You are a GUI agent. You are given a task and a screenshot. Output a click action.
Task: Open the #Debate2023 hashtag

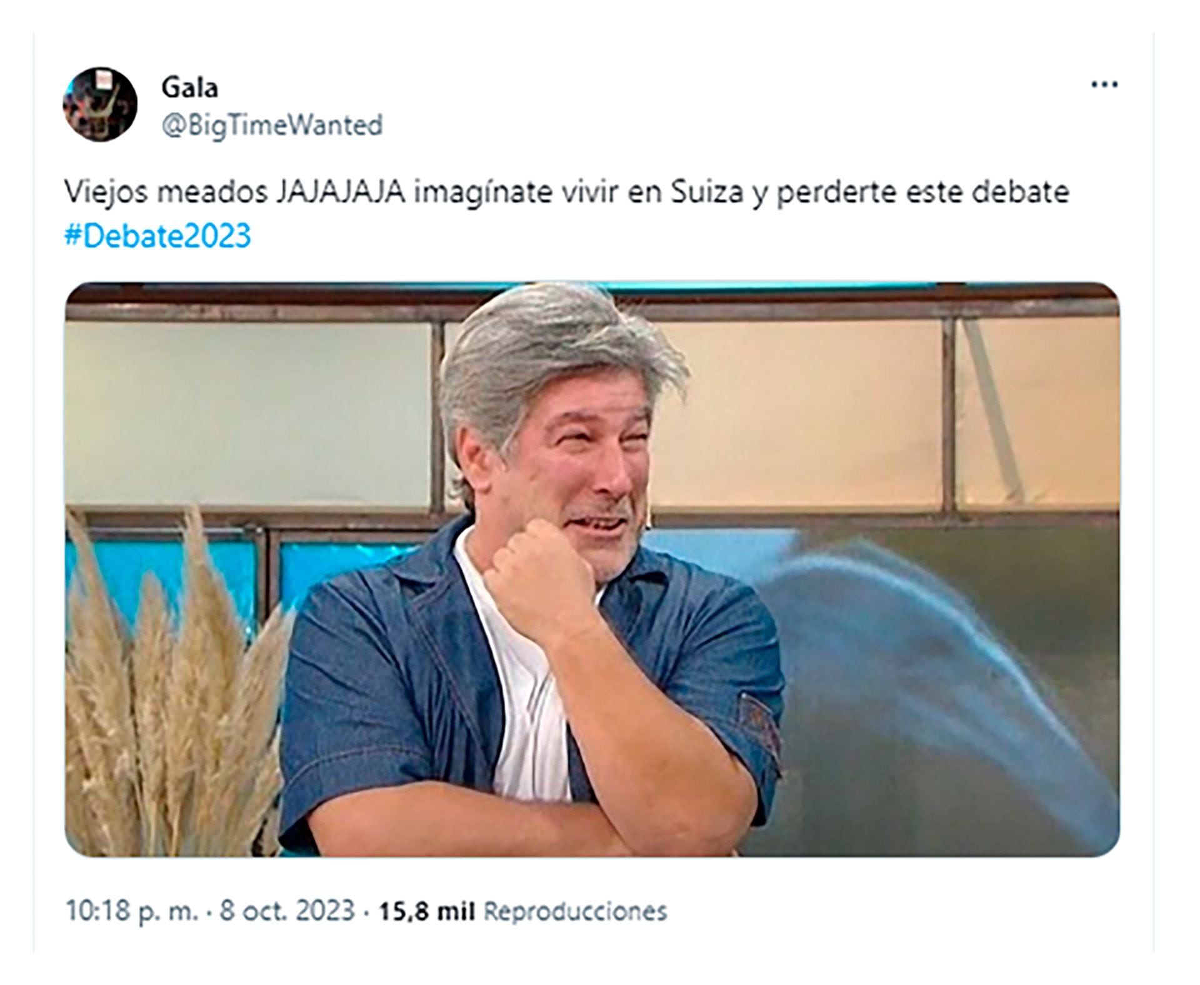pyautogui.click(x=157, y=236)
